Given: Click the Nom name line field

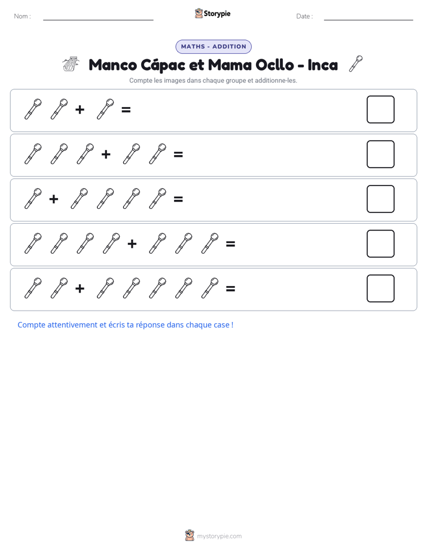Looking at the screenshot, I should pyautogui.click(x=98, y=17).
